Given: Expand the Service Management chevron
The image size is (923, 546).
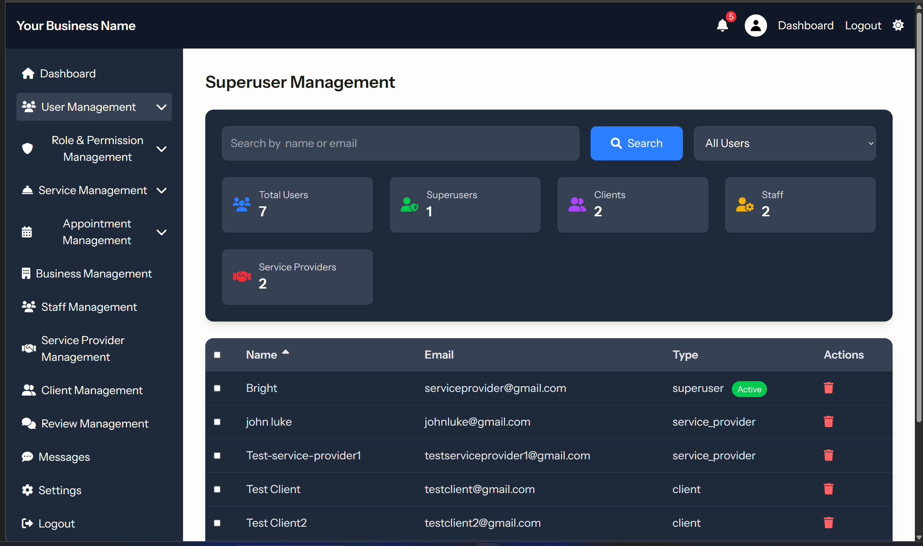Looking at the screenshot, I should (162, 190).
